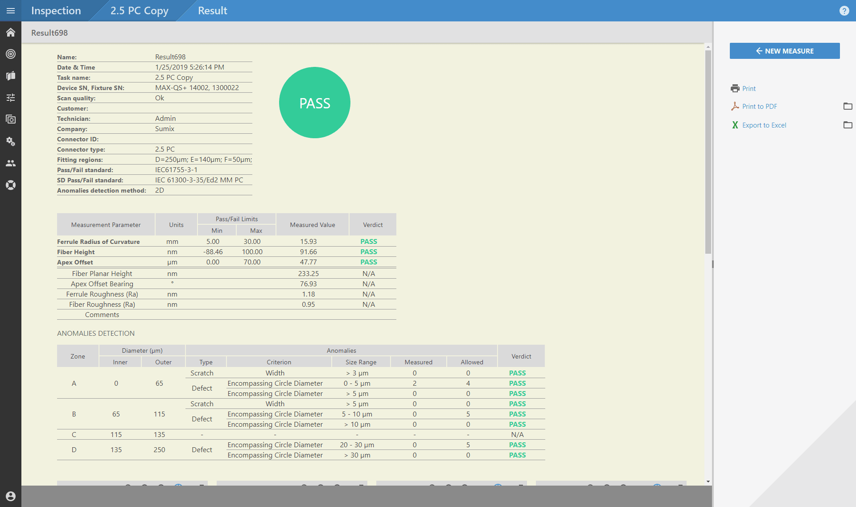This screenshot has width=856, height=507.
Task: Click the help question mark icon
Action: (844, 11)
